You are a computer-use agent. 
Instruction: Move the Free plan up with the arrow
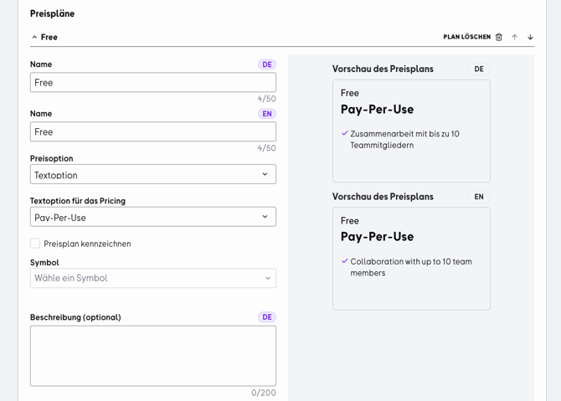coord(514,37)
